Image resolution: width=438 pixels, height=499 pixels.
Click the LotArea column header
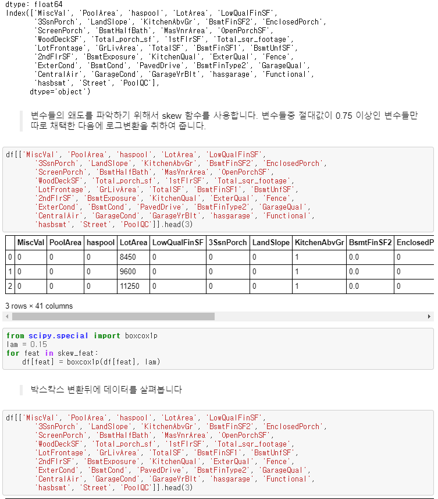coord(134,242)
